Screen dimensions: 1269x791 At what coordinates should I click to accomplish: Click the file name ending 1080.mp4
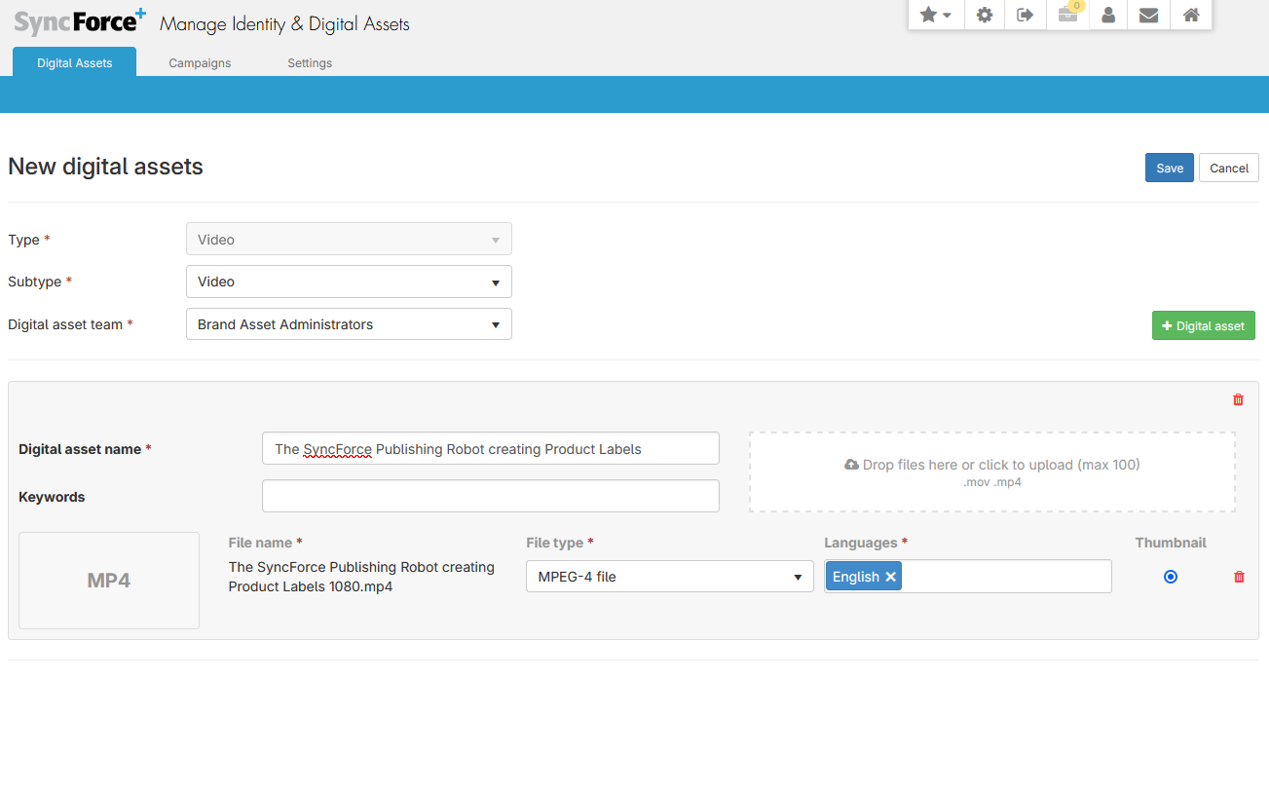(x=361, y=577)
